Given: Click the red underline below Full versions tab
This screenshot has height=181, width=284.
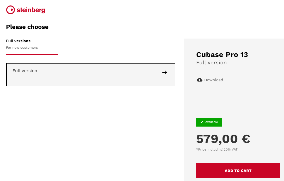Looking at the screenshot, I should click(32, 54).
